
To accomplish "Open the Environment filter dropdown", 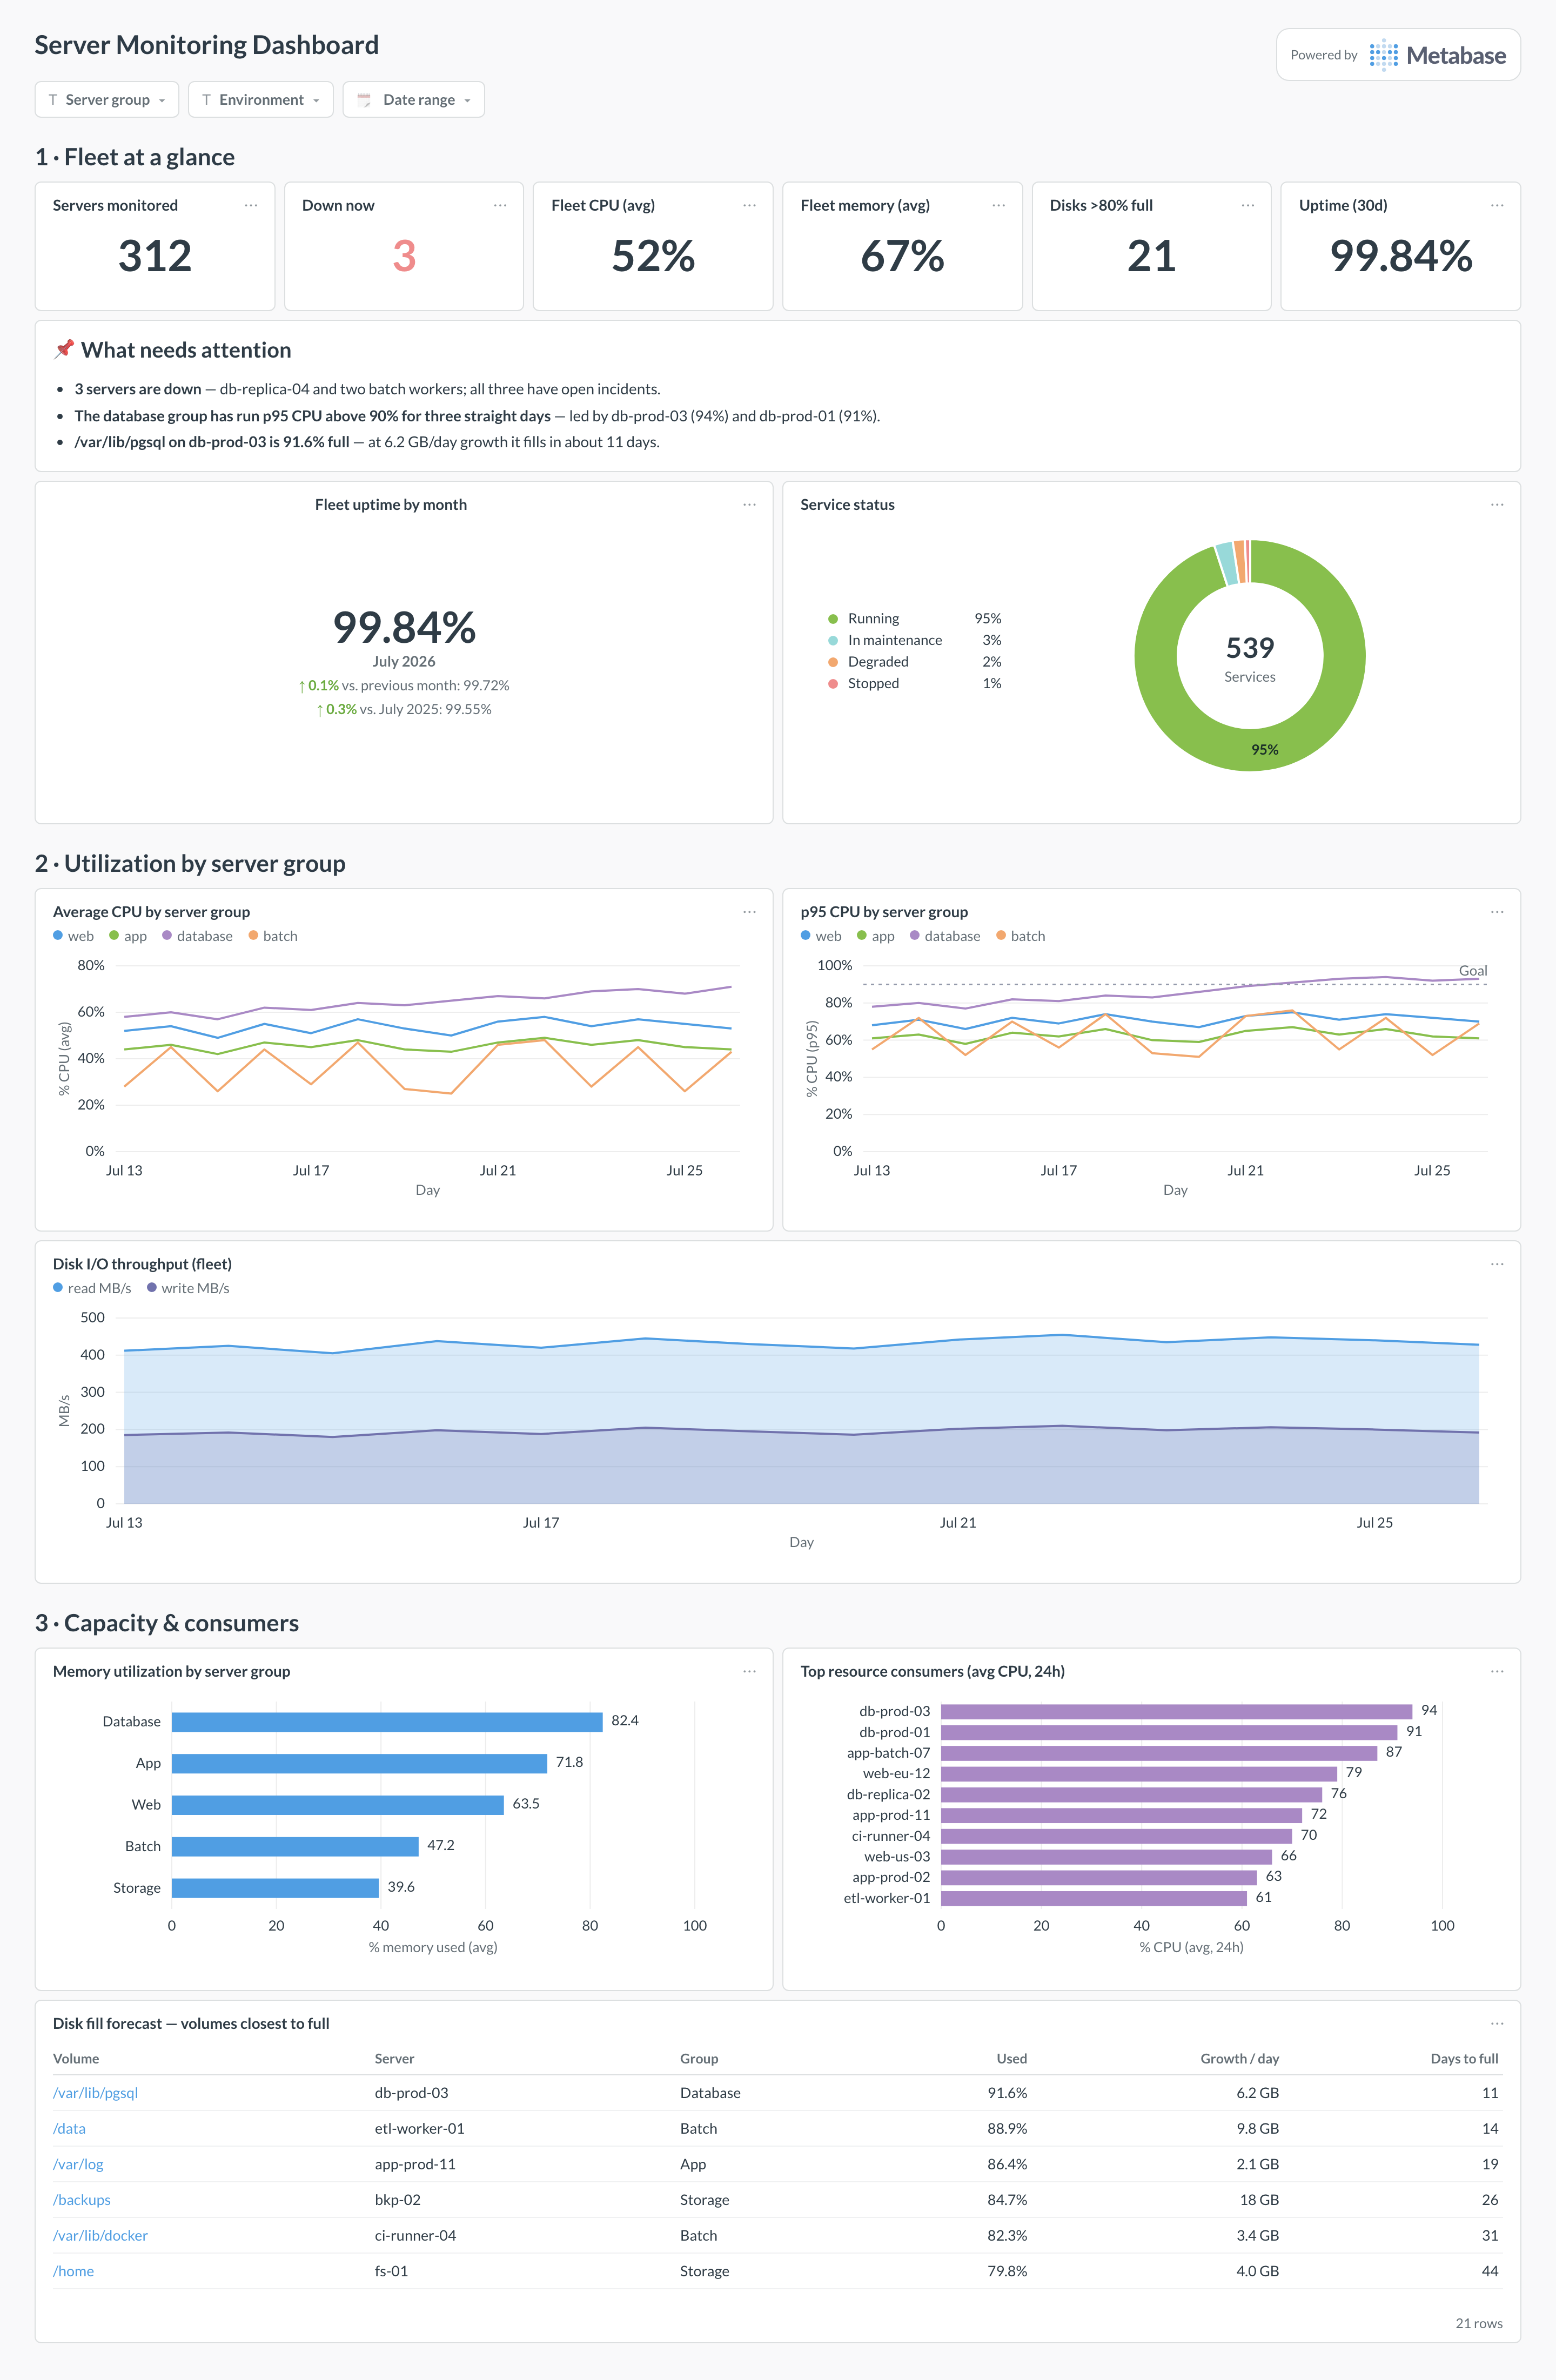I will click(261, 100).
